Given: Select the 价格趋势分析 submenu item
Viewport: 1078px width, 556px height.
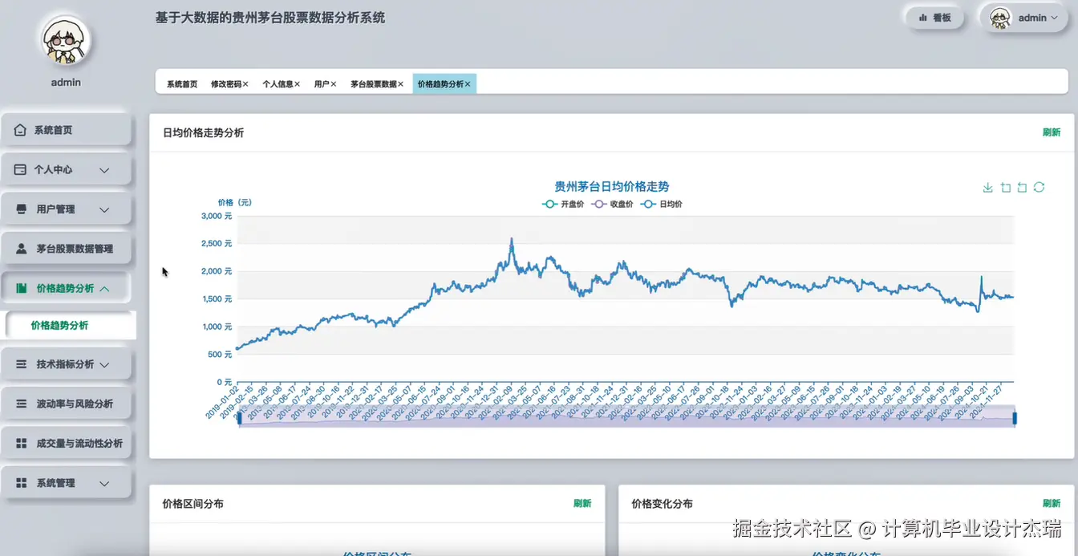Looking at the screenshot, I should pyautogui.click(x=70, y=325).
